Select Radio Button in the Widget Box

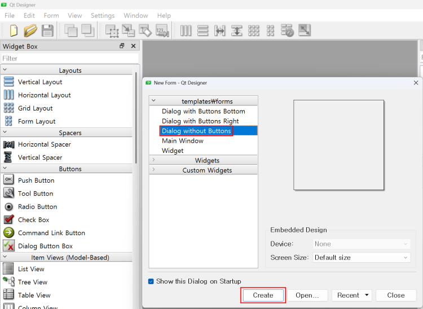37,207
